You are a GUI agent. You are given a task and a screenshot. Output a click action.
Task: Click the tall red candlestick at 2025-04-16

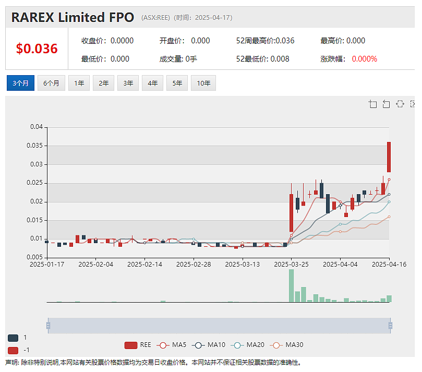[x=389, y=157]
